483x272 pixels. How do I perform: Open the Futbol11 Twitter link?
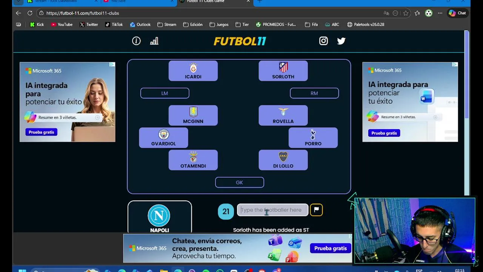(x=341, y=41)
